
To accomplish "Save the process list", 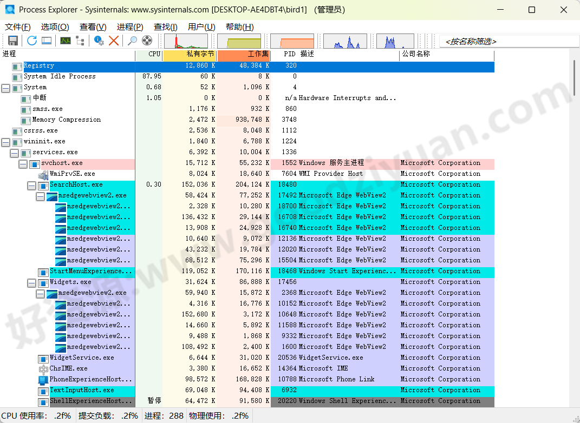I will 12,41.
